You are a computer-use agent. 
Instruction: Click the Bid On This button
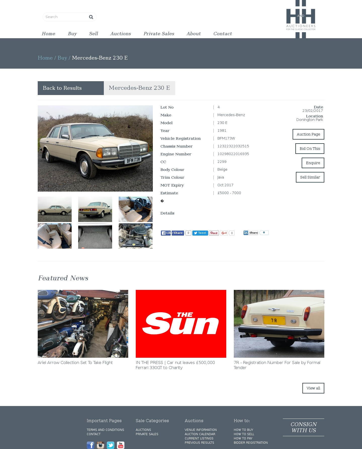[x=310, y=149]
